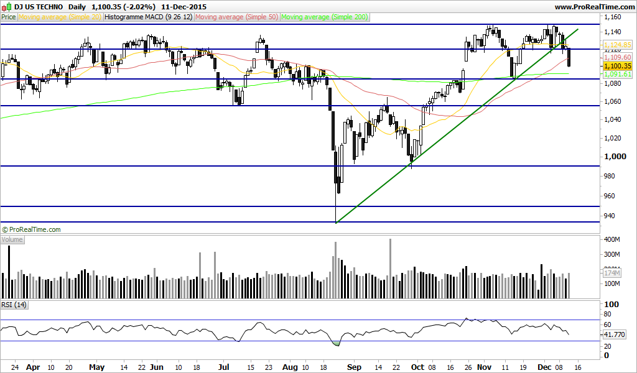The height and width of the screenshot is (373, 637).
Task: Click the Dec label on the time axis
Action: point(544,367)
